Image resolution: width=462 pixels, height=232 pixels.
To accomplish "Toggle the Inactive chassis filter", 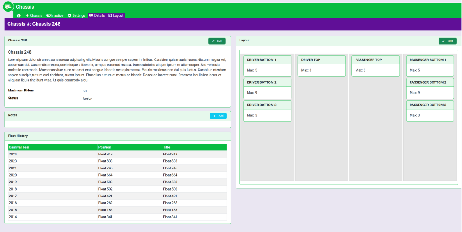I will 55,15.
